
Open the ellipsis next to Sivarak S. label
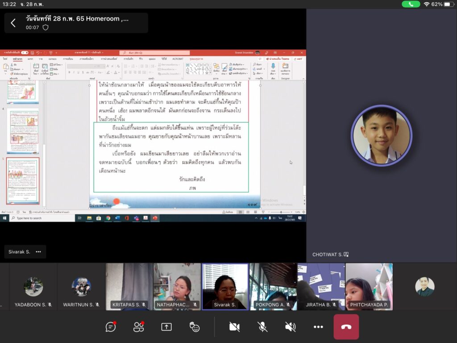(38, 252)
